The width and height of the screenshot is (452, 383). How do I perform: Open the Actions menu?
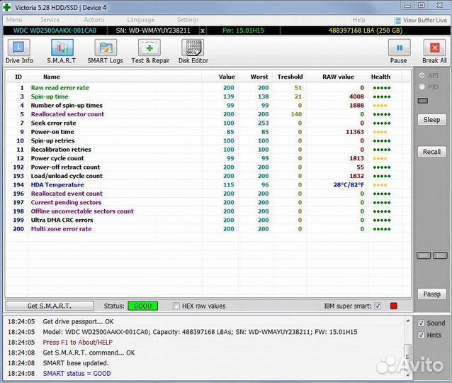(x=94, y=20)
